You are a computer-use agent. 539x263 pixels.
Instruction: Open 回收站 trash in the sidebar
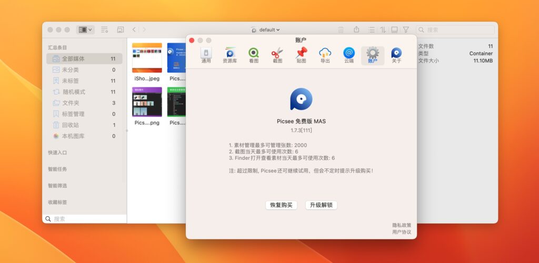point(84,125)
